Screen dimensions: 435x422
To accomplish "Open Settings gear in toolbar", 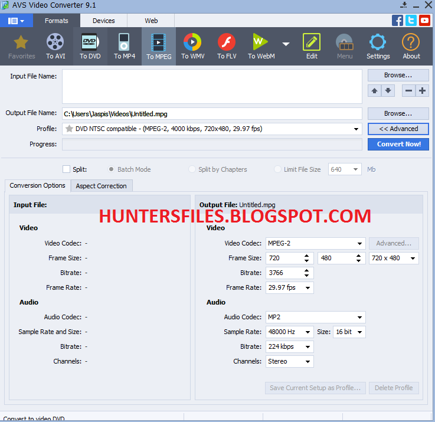I will pos(378,47).
